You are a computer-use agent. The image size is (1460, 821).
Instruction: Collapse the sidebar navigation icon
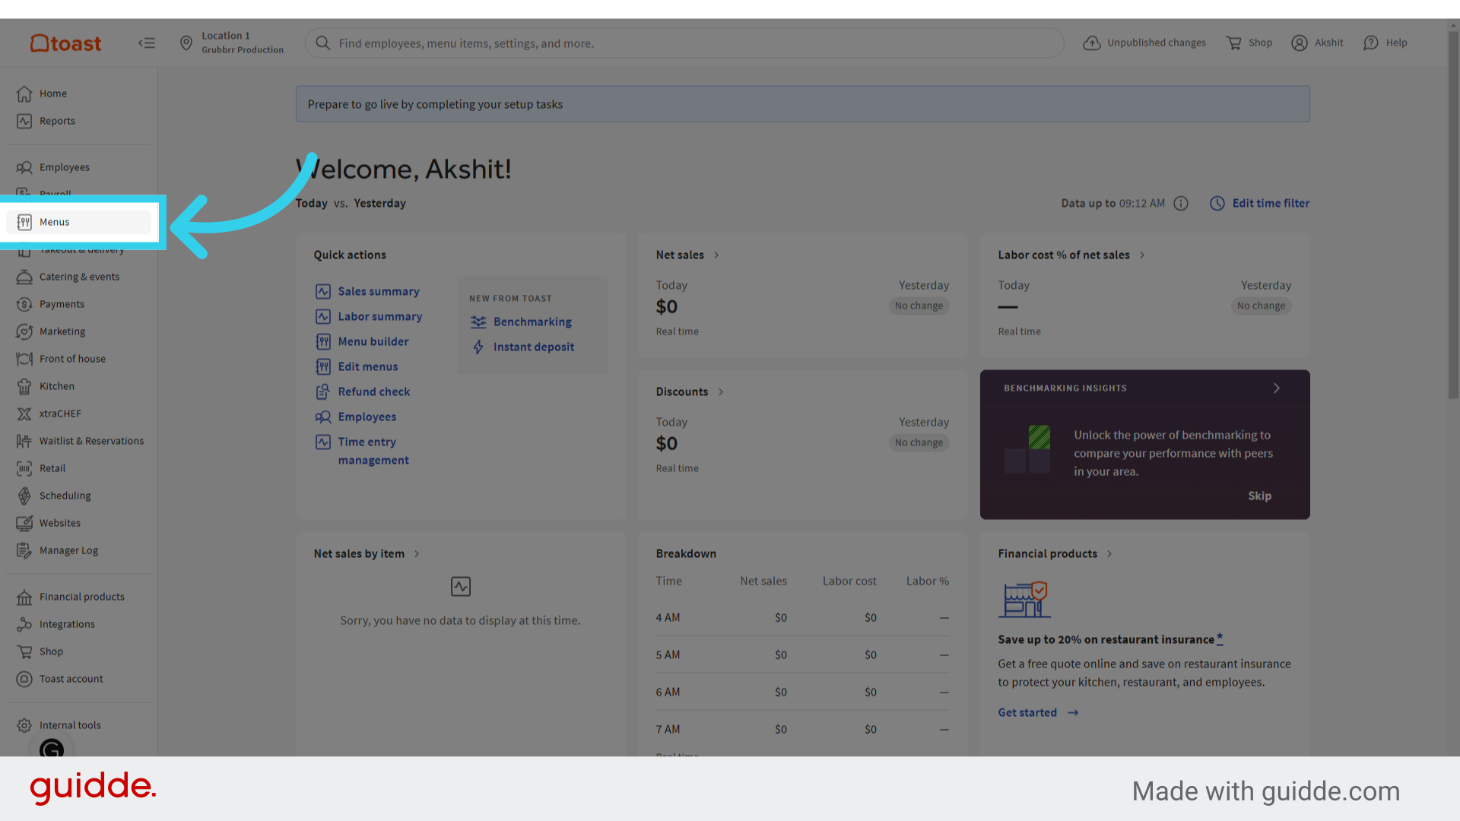tap(147, 43)
